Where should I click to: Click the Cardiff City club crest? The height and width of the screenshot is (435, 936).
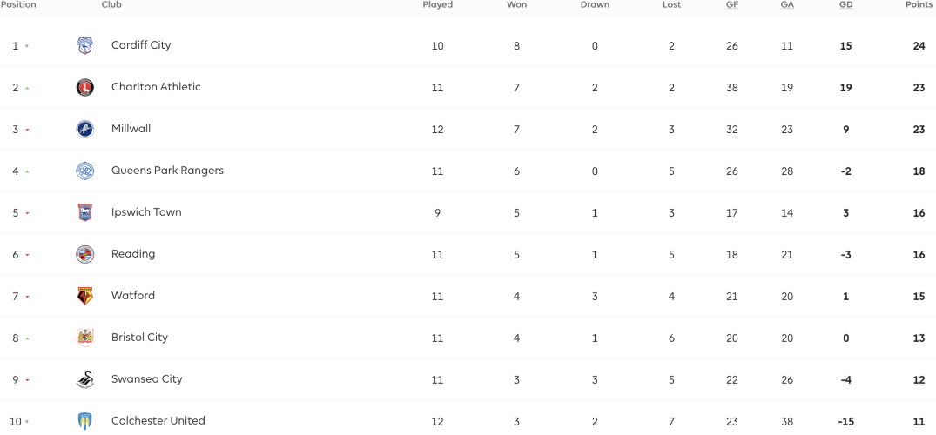pyautogui.click(x=84, y=45)
